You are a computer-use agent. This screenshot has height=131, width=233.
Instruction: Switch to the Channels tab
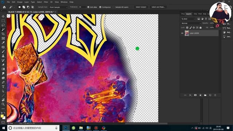click(x=196, y=14)
